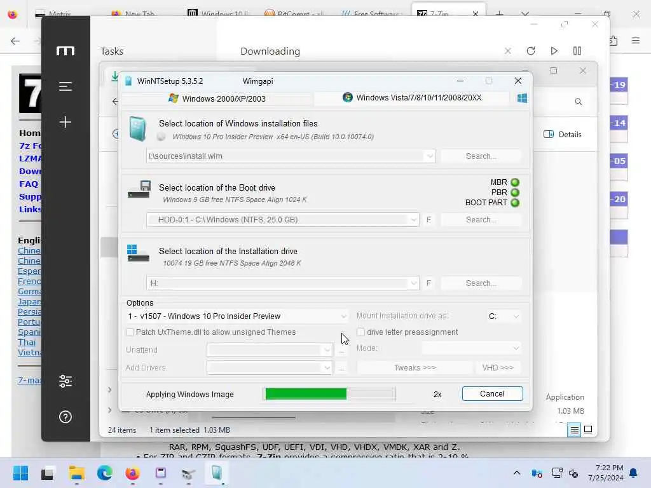Open WinNTSetup from the taskbar
This screenshot has width=651, height=488.
pyautogui.click(x=217, y=473)
